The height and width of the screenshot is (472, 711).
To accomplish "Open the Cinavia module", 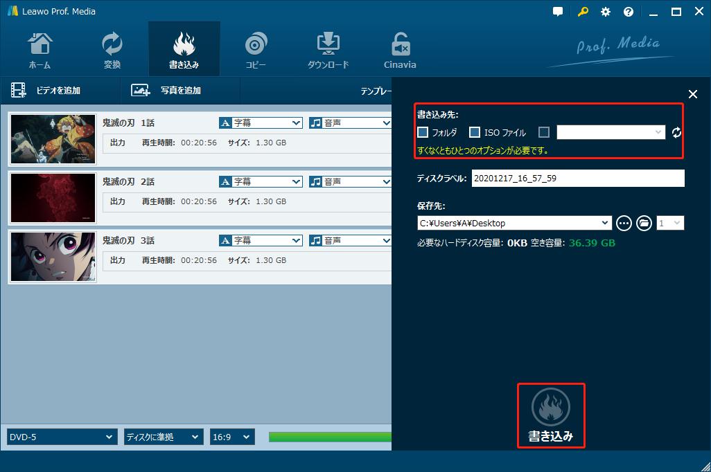I will coord(400,50).
